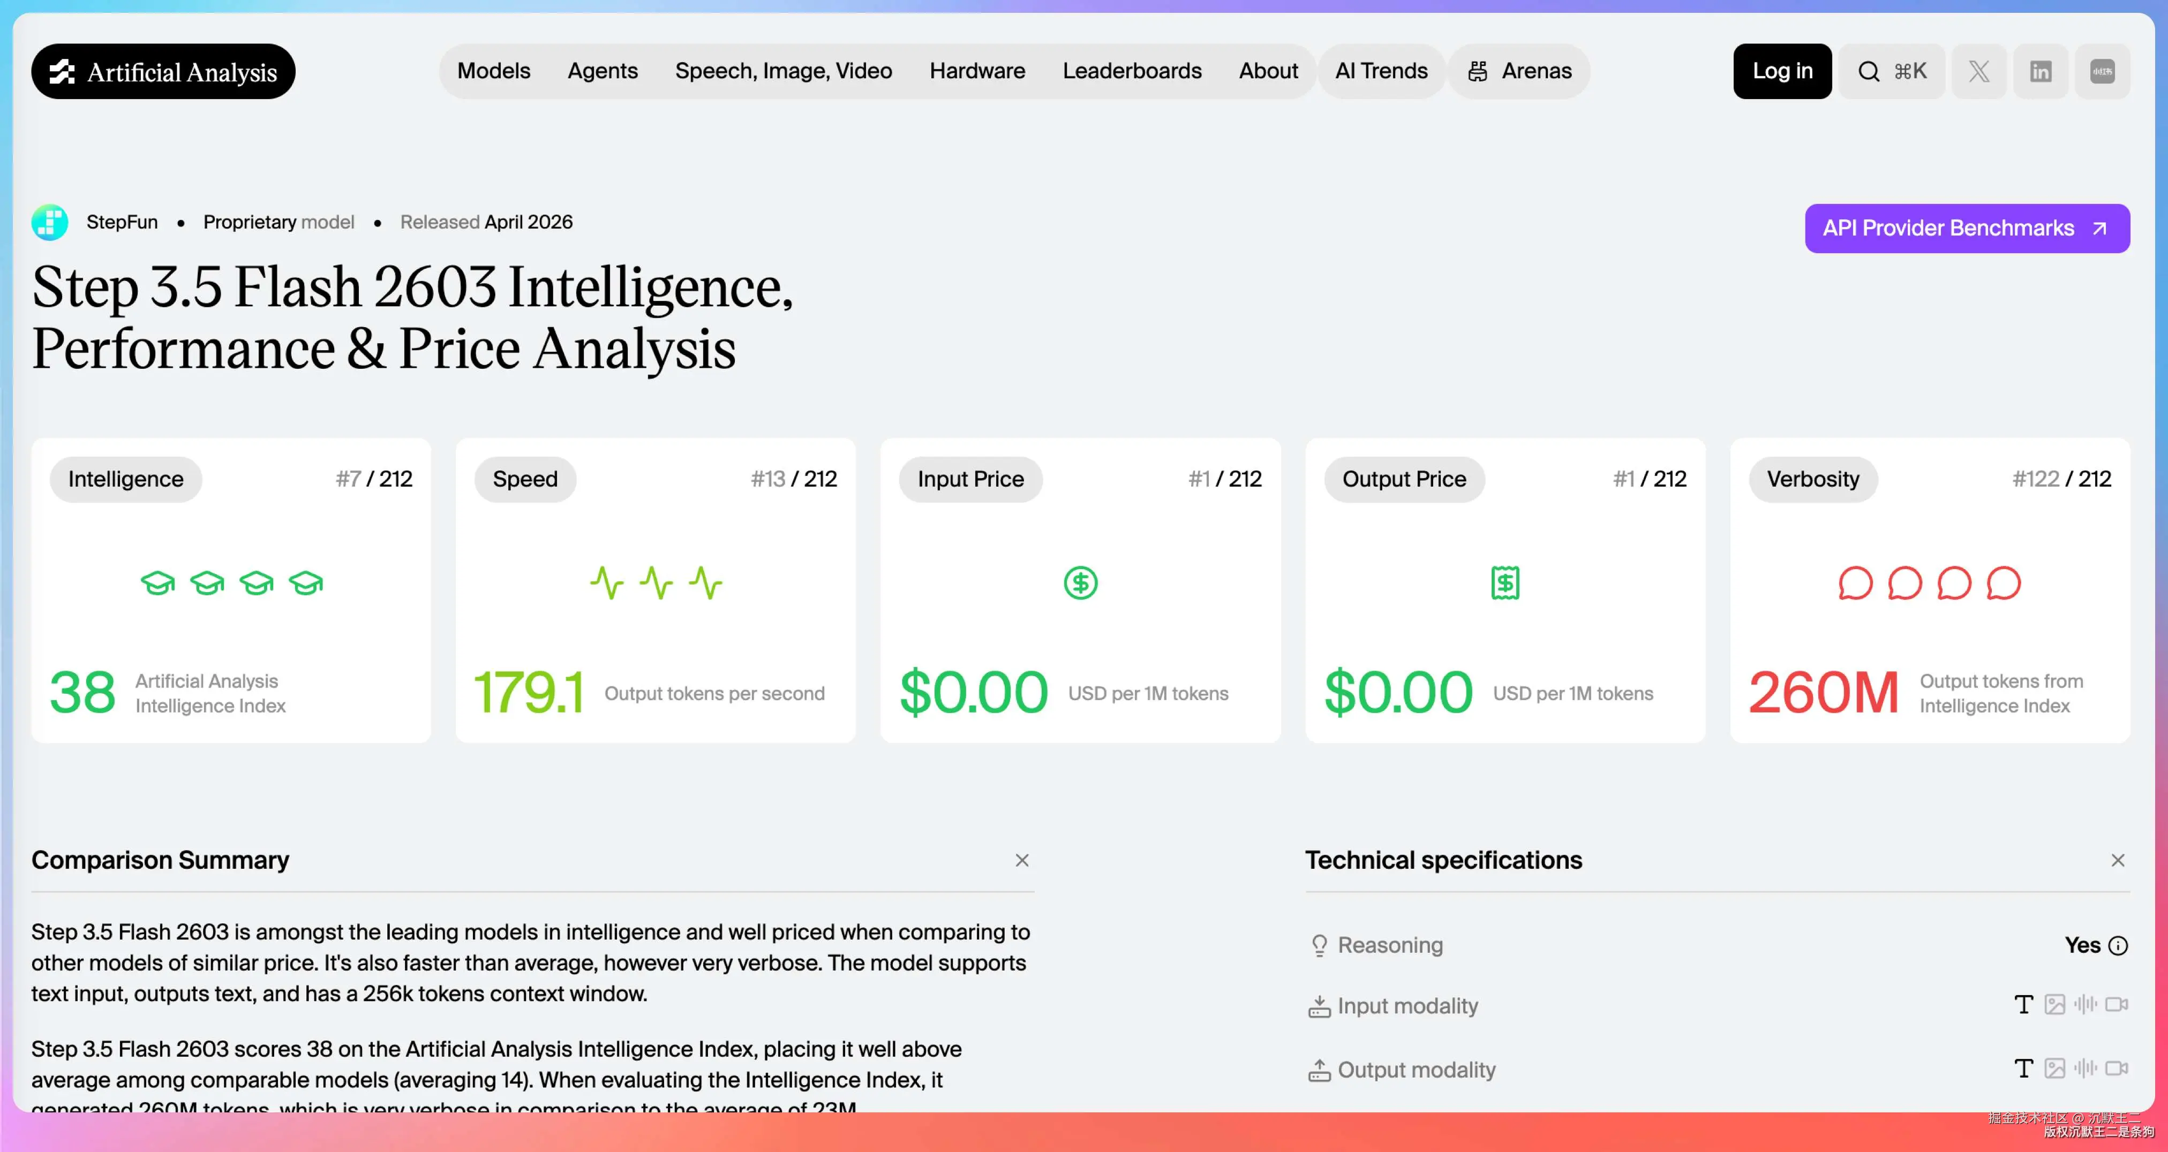Click the image icon in Input modality row
The height and width of the screenshot is (1152, 2168).
tap(2054, 1005)
